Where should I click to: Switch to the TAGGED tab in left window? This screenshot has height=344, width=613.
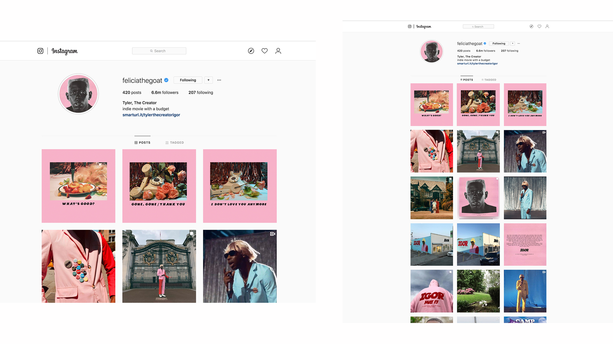tap(175, 143)
